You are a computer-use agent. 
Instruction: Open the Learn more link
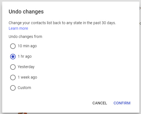[x=18, y=28]
